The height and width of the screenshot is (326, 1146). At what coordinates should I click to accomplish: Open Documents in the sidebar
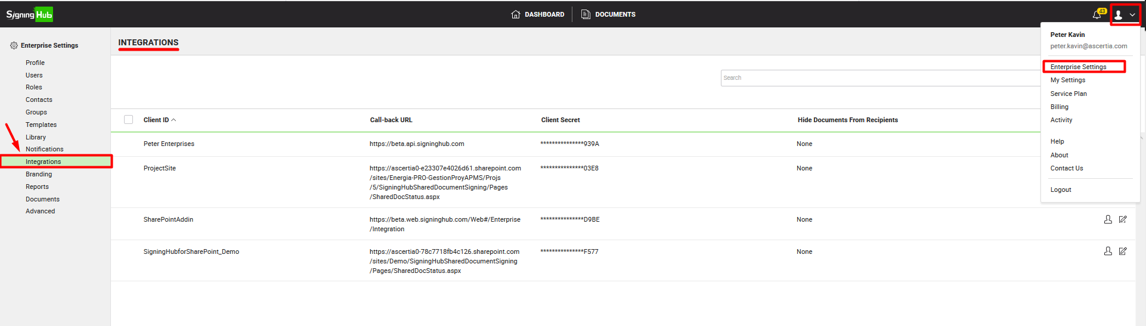click(x=42, y=199)
